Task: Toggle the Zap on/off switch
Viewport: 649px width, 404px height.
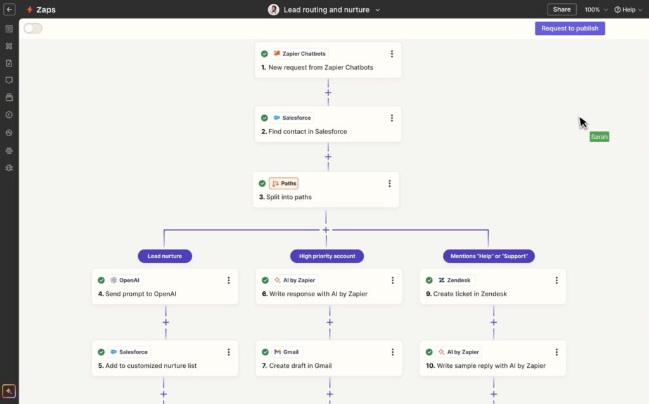Action: (33, 28)
